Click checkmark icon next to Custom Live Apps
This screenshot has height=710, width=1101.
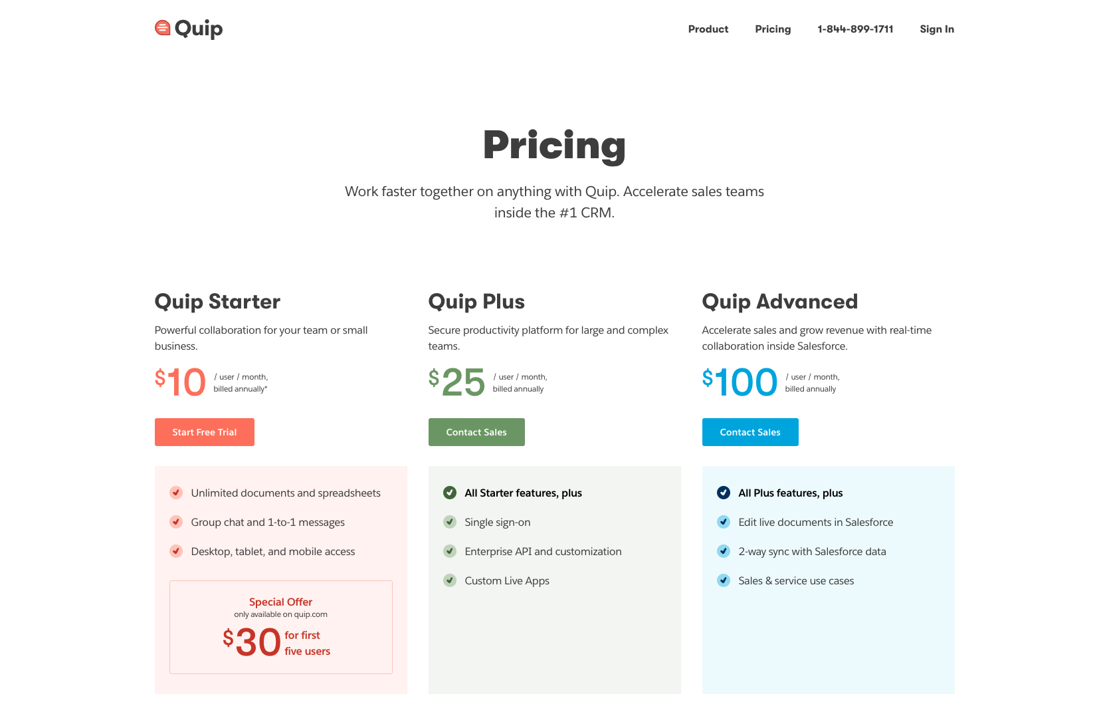click(x=450, y=580)
